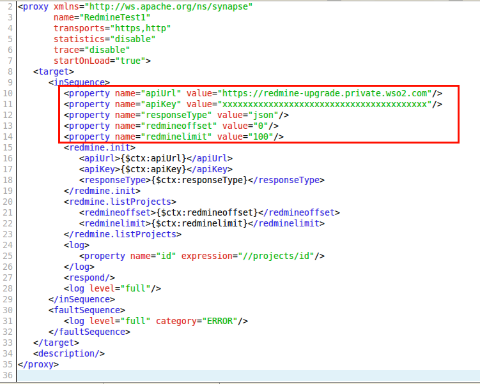
Task: Click the expression value "//projects/id"
Action: point(276,256)
